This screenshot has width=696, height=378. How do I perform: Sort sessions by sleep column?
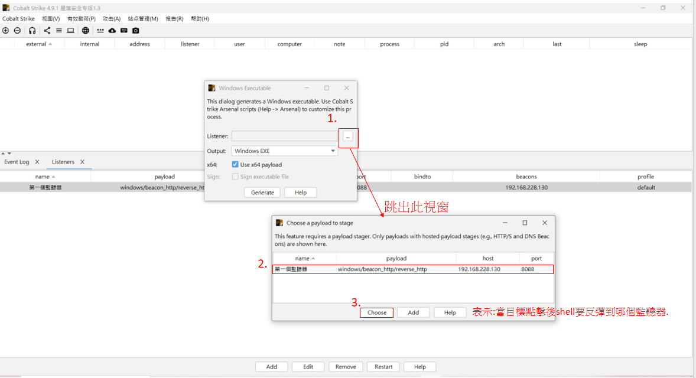coord(640,44)
